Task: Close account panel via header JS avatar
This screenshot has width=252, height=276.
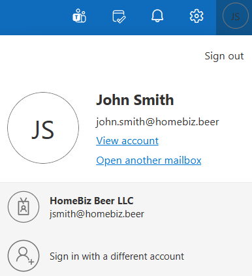Action: tap(236, 16)
